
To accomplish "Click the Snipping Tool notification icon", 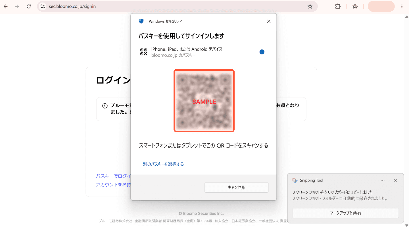I will click(x=295, y=180).
